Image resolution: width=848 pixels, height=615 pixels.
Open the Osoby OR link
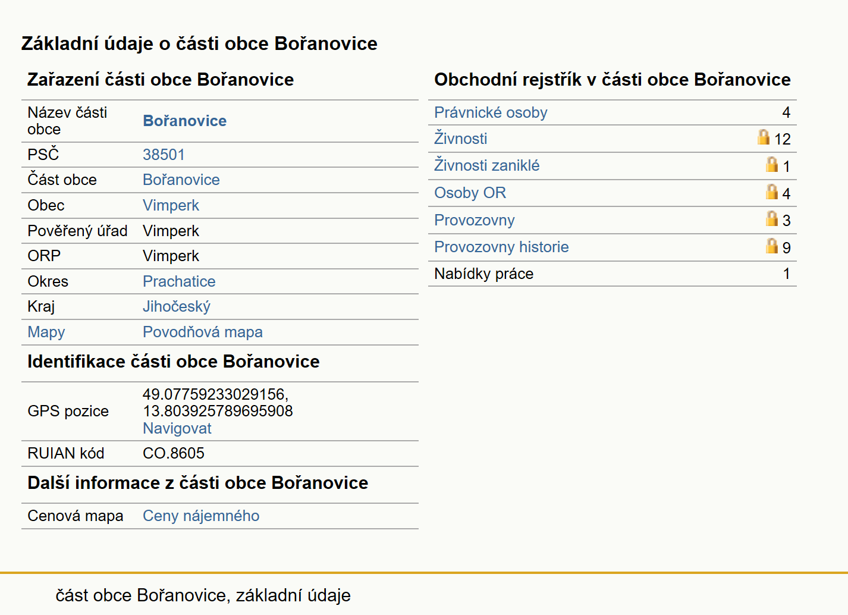470,193
